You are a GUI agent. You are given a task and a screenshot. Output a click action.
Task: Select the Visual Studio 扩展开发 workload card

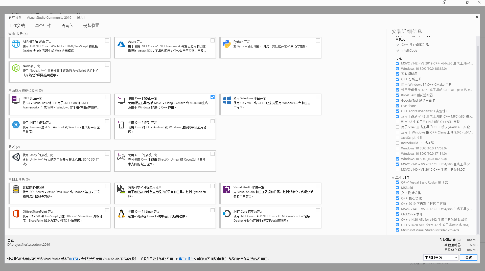click(270, 193)
